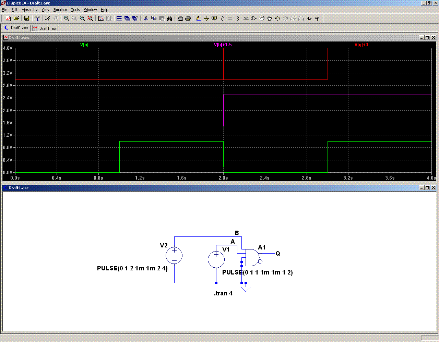Click the Draft1.raw window title bar
The width and height of the screenshot is (439, 342).
(x=219, y=38)
